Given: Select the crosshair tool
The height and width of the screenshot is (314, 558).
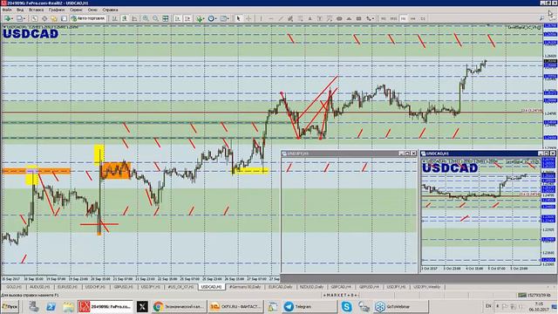Looking at the screenshot, I should click(248, 18).
